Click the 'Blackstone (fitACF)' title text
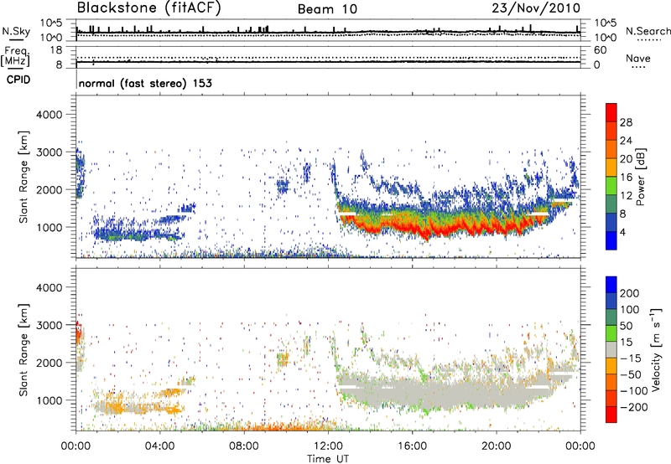Viewport: 671px width, 464px height. pos(148,8)
